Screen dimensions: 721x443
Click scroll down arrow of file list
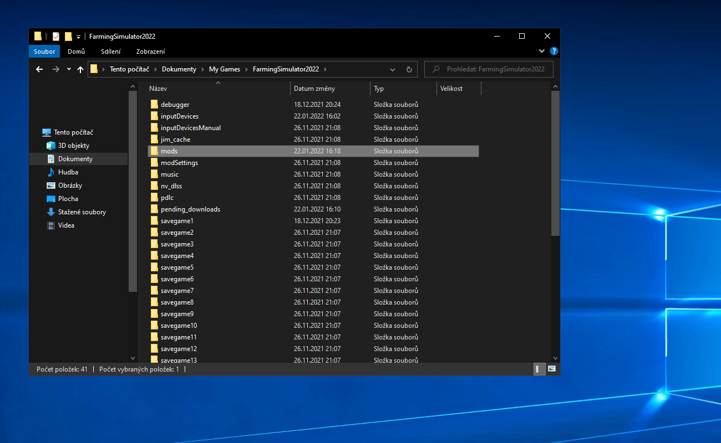tap(556, 358)
